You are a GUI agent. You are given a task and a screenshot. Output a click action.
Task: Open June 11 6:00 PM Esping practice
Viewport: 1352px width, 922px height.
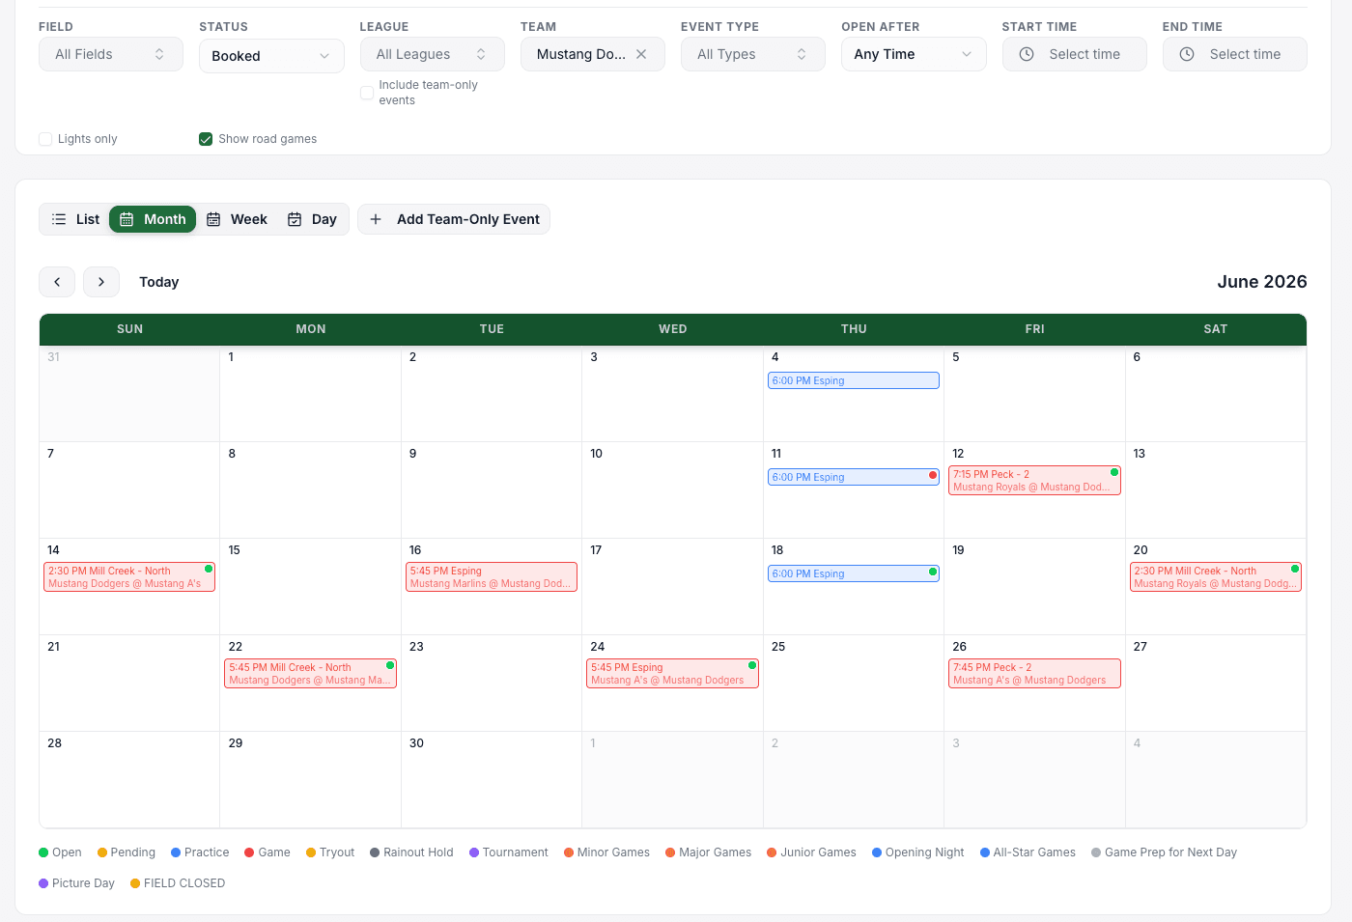coord(854,477)
